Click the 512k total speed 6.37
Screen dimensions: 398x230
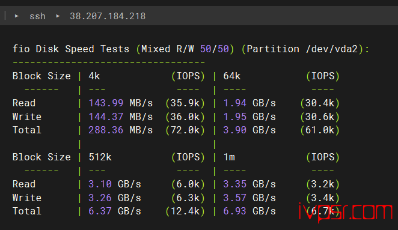point(100,211)
